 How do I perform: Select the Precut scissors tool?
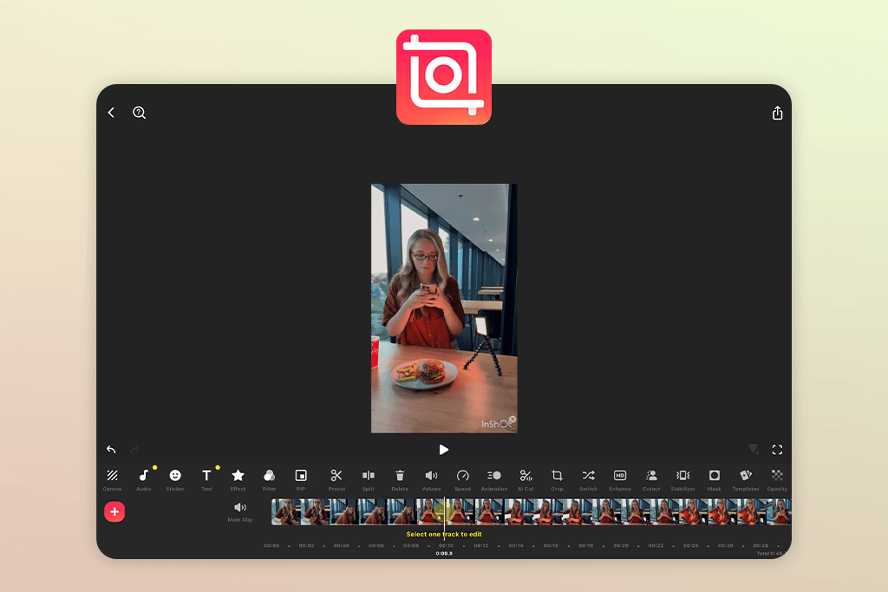coord(336,479)
